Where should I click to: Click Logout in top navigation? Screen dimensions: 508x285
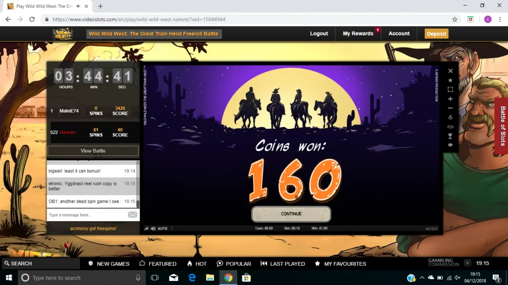pyautogui.click(x=319, y=33)
